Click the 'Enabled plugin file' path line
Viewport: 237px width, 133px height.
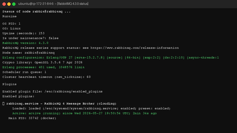pos(52,91)
